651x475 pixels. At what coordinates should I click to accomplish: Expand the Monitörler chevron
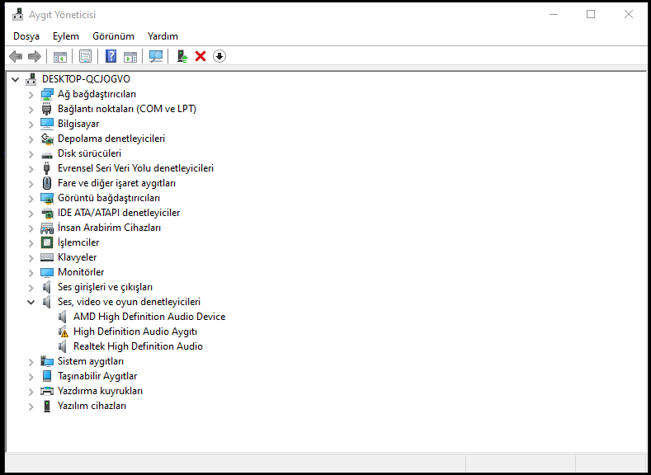pos(31,273)
